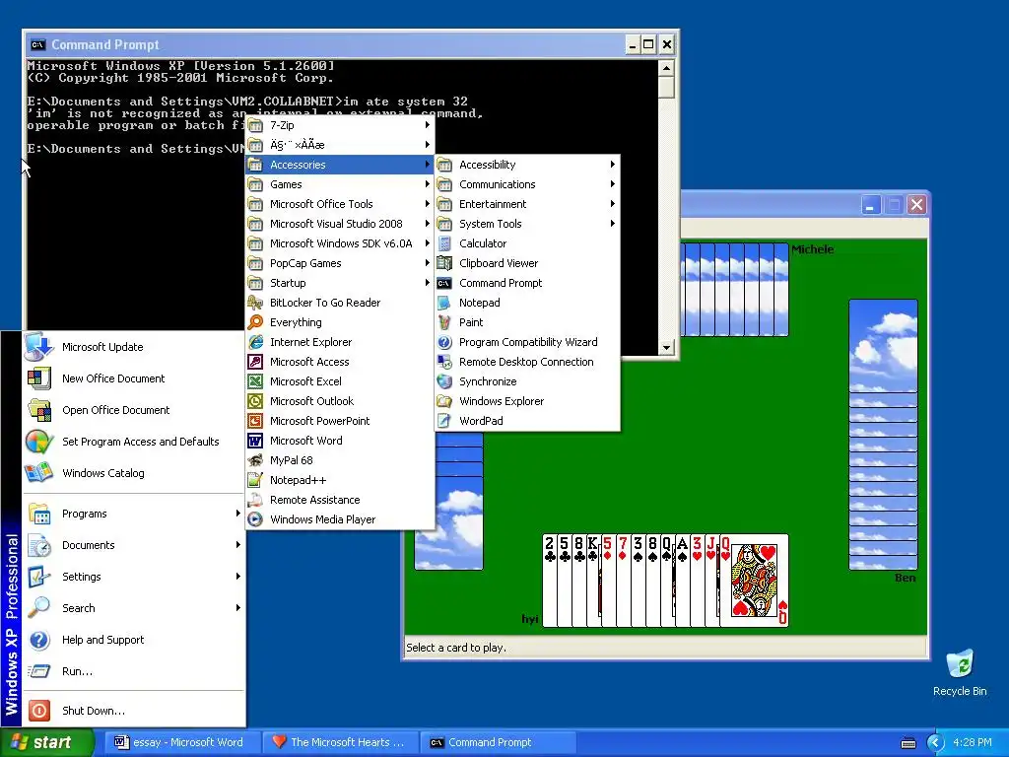The image size is (1009, 757).
Task: Click the Notepad icon in Accessories submenu
Action: [444, 303]
